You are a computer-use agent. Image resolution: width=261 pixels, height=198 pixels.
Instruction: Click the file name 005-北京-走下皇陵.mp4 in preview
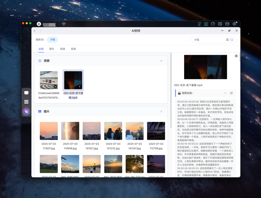click(x=188, y=85)
